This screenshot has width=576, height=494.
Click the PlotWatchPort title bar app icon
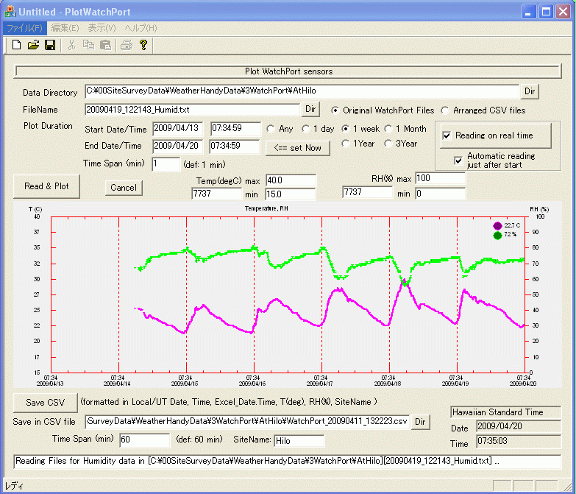(10, 12)
